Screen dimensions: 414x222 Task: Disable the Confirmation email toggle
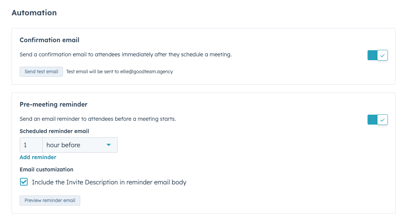coord(377,55)
